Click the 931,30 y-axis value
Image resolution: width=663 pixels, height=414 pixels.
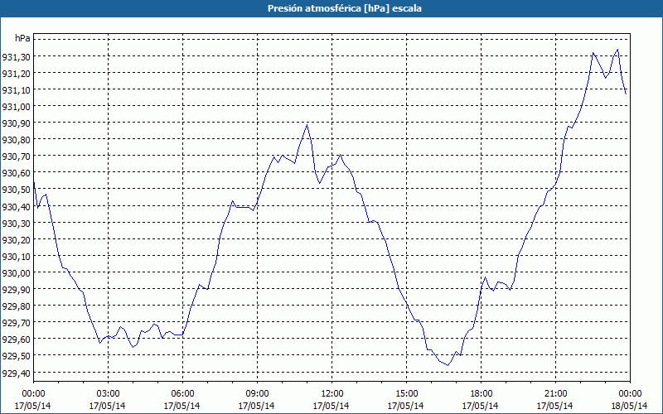(16, 56)
